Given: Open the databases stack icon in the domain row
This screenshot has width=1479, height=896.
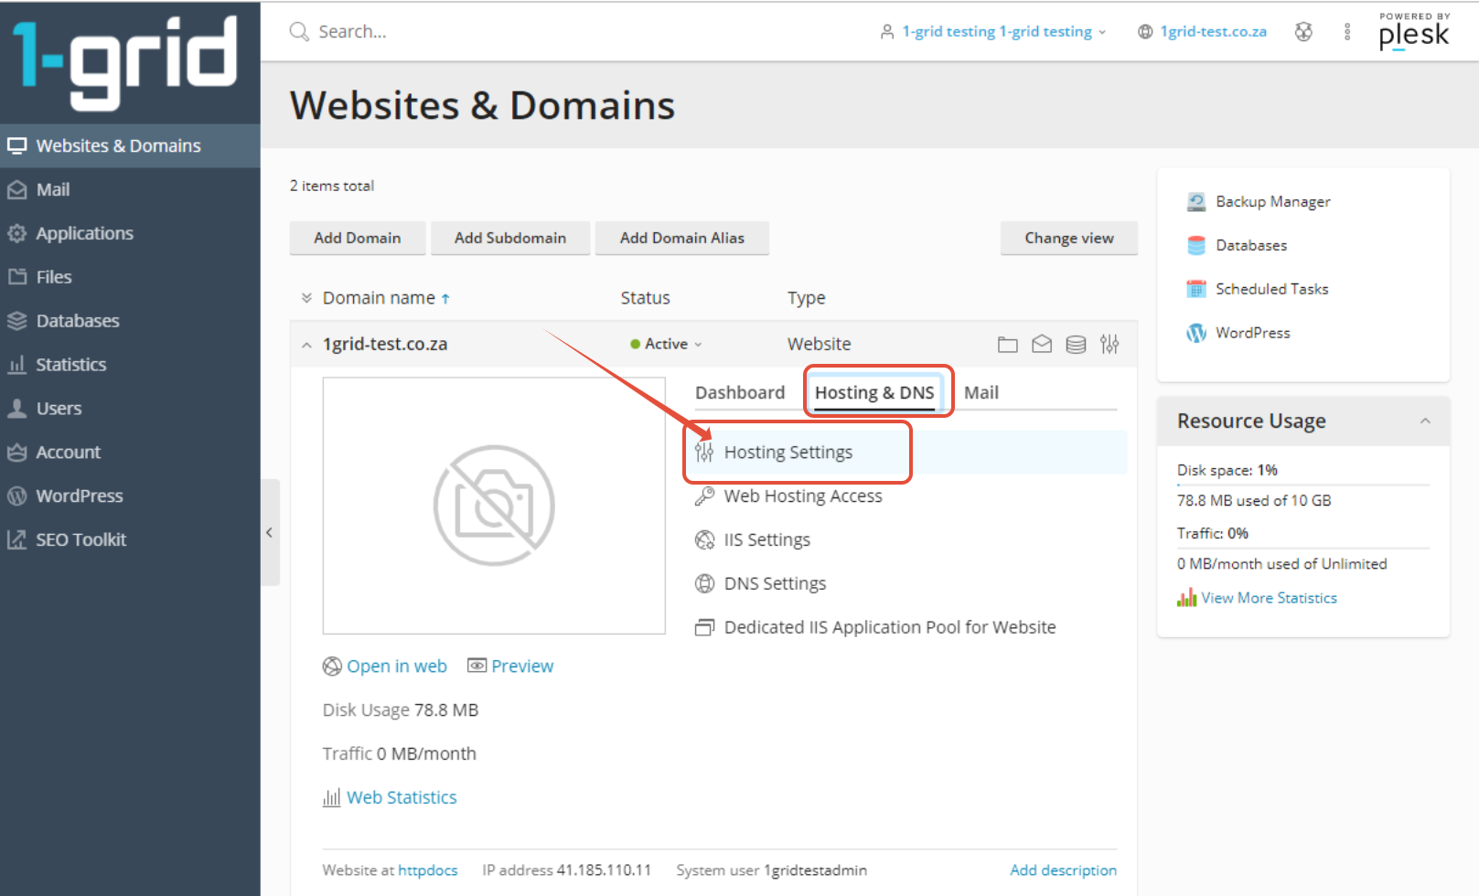Looking at the screenshot, I should click(1076, 345).
